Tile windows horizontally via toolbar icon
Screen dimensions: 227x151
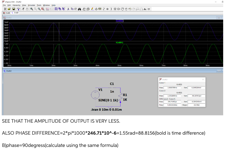click(56, 9)
